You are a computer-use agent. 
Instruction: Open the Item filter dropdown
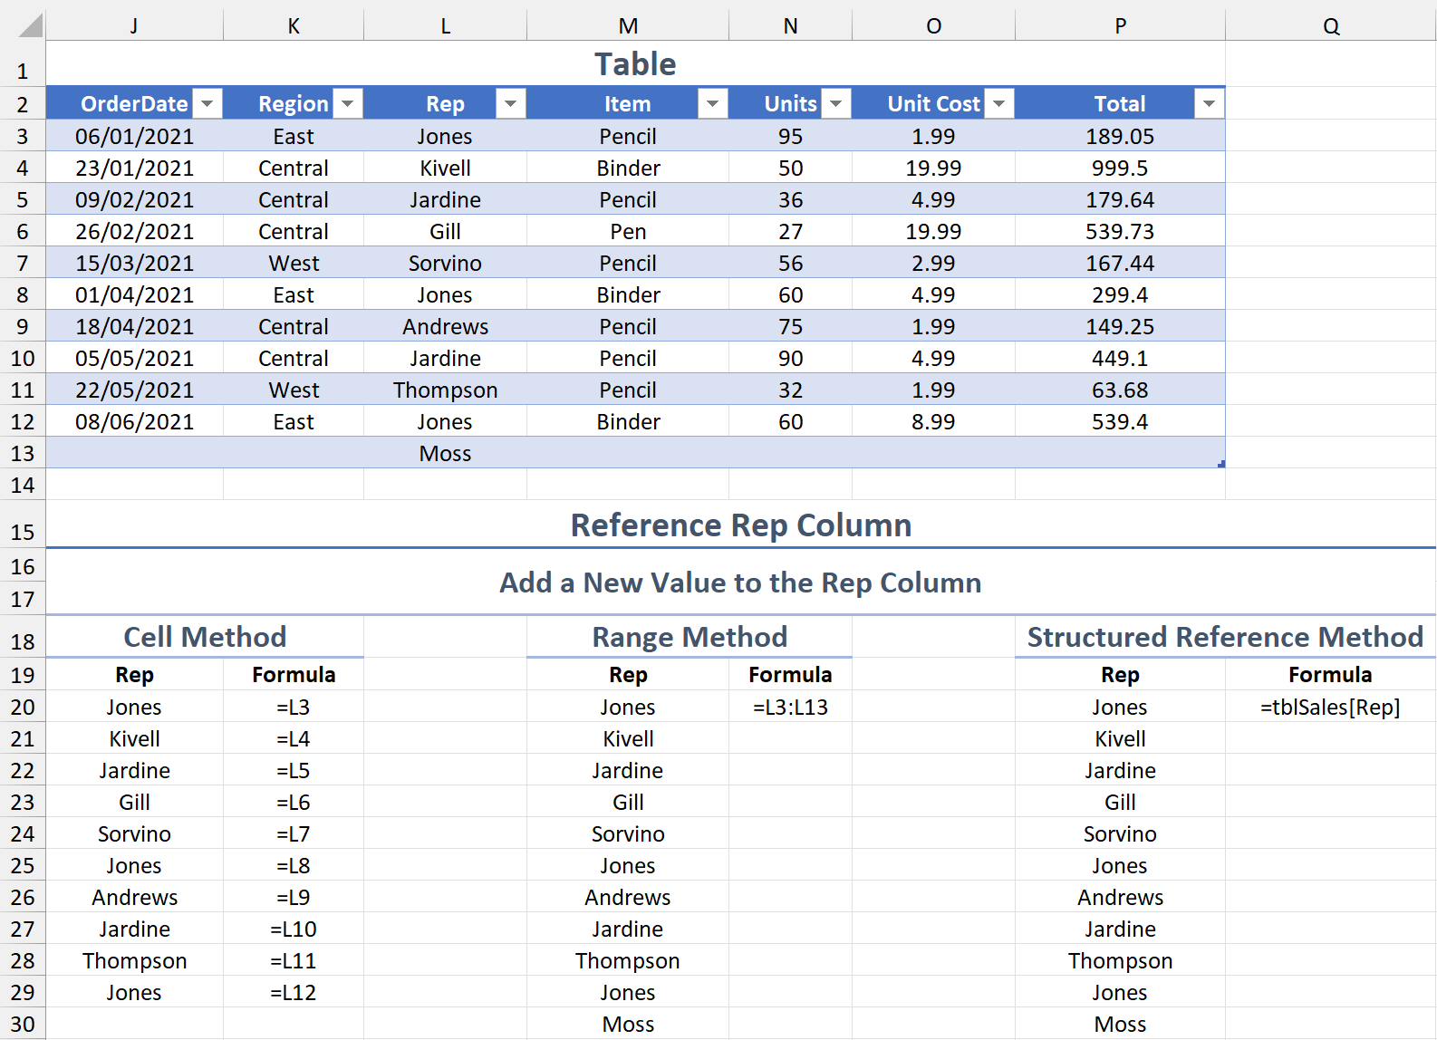tap(713, 104)
